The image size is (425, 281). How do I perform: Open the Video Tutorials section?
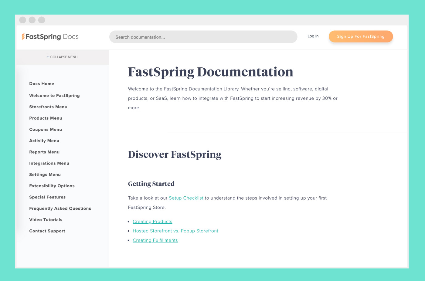pyautogui.click(x=46, y=220)
